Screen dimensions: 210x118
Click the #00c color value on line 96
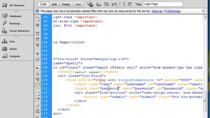click(x=68, y=26)
